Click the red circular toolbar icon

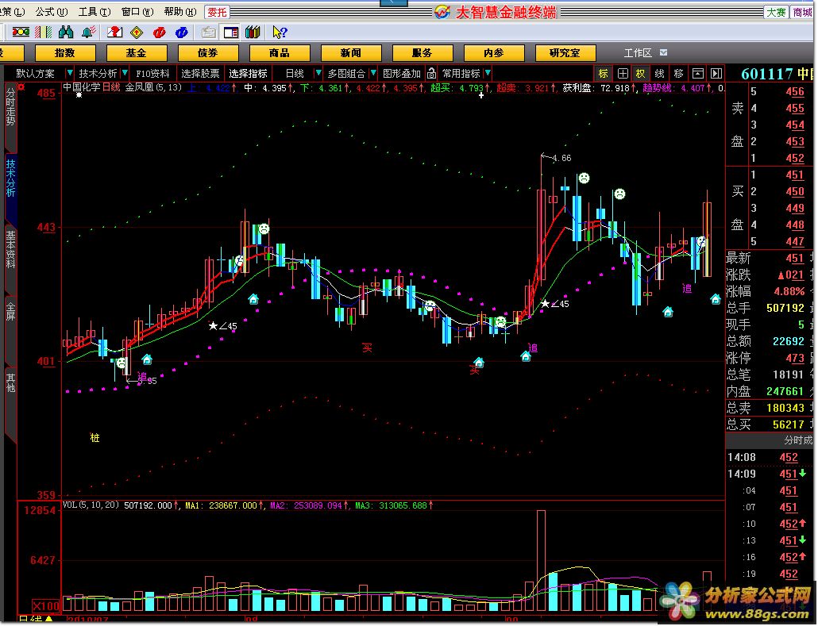(159, 33)
